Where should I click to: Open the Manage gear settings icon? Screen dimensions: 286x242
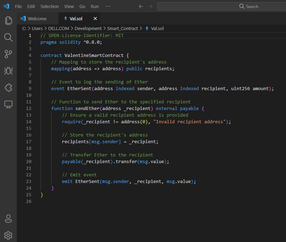pos(8,235)
